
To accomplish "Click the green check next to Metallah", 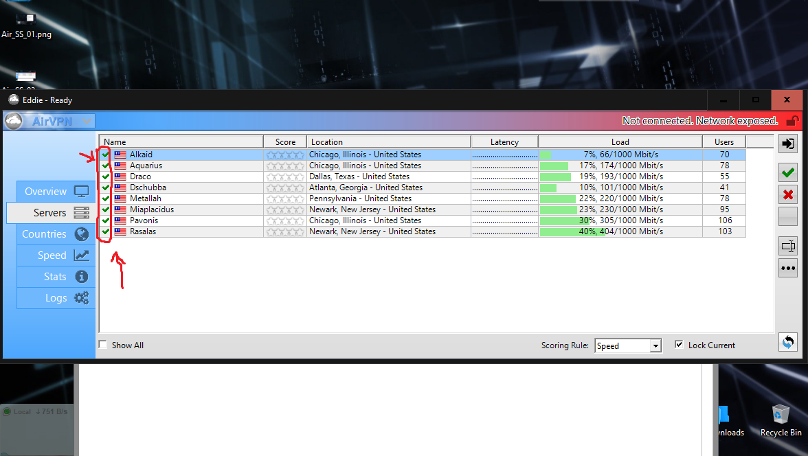I will (x=106, y=198).
